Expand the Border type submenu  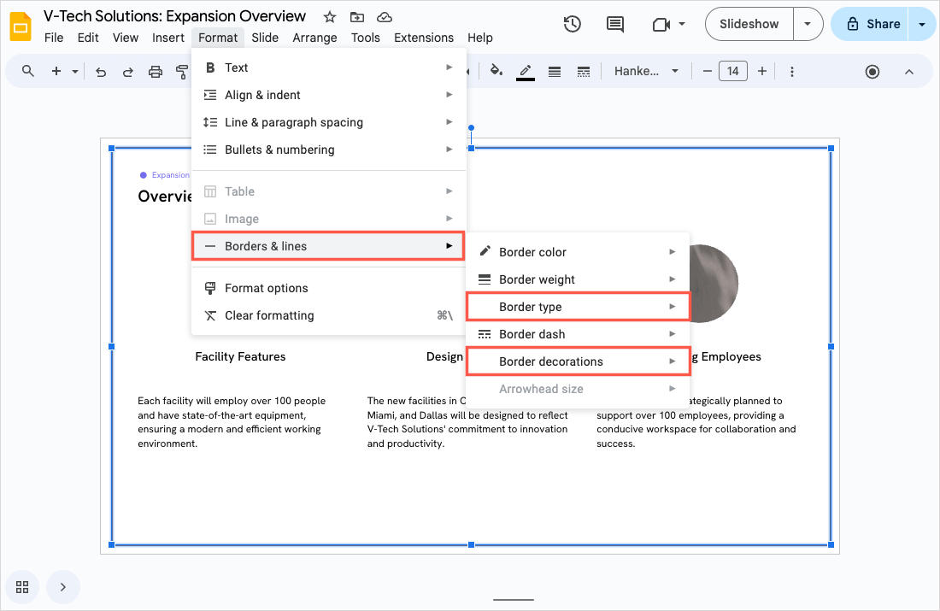pos(578,307)
